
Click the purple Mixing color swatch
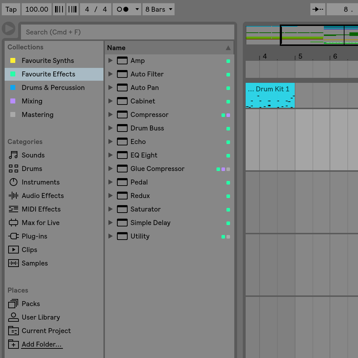click(13, 101)
